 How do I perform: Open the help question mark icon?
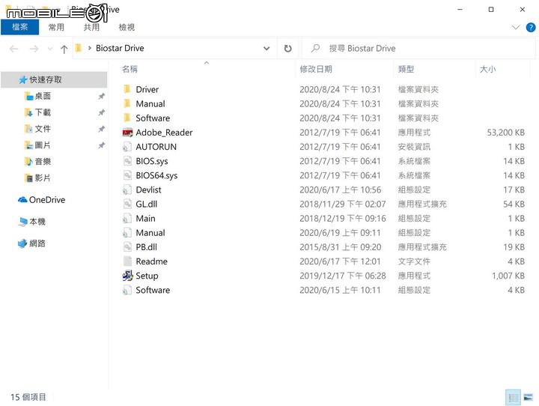pyautogui.click(x=531, y=27)
